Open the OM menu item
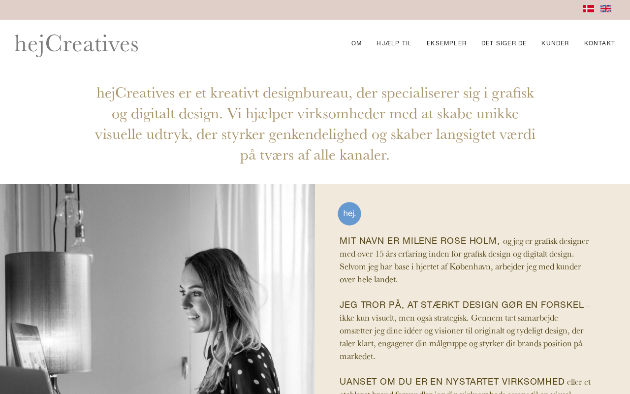Image resolution: width=630 pixels, height=394 pixels. 356,43
